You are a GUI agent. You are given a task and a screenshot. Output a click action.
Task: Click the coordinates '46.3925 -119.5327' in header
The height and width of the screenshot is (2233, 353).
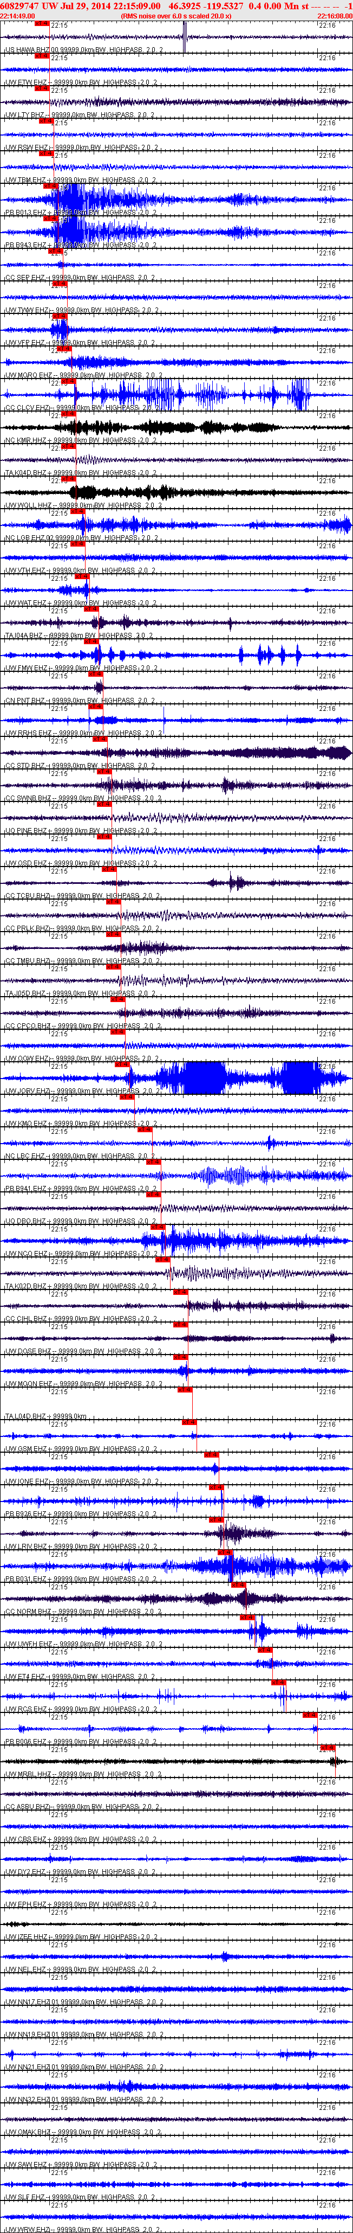(x=206, y=5)
